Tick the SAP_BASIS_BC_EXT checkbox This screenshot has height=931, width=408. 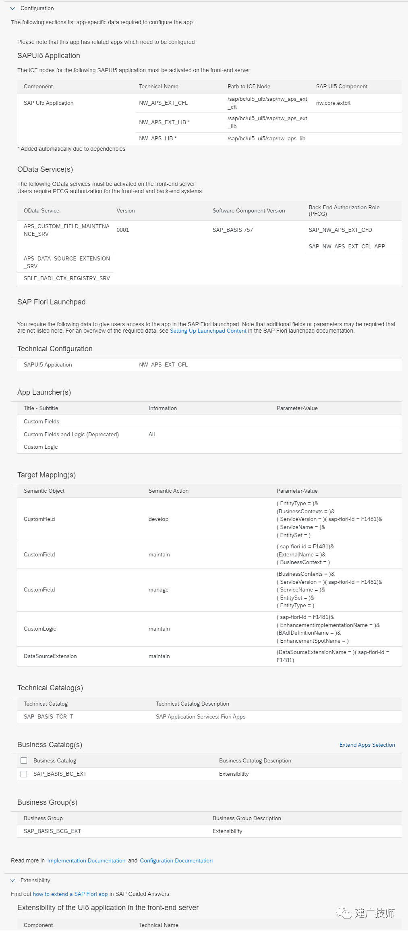click(24, 774)
